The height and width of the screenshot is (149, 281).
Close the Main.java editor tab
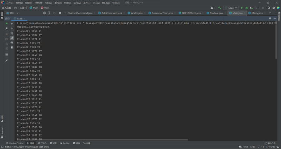coord(244,13)
